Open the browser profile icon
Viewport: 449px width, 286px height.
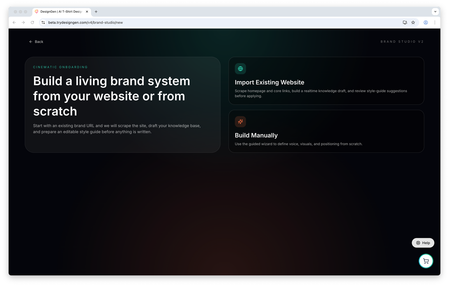[425, 22]
